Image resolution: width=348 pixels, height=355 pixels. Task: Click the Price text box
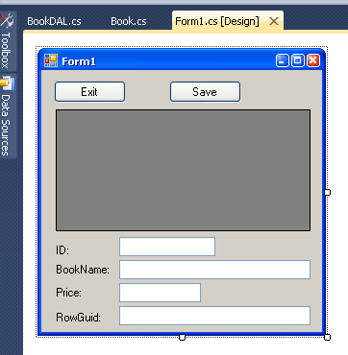point(160,293)
